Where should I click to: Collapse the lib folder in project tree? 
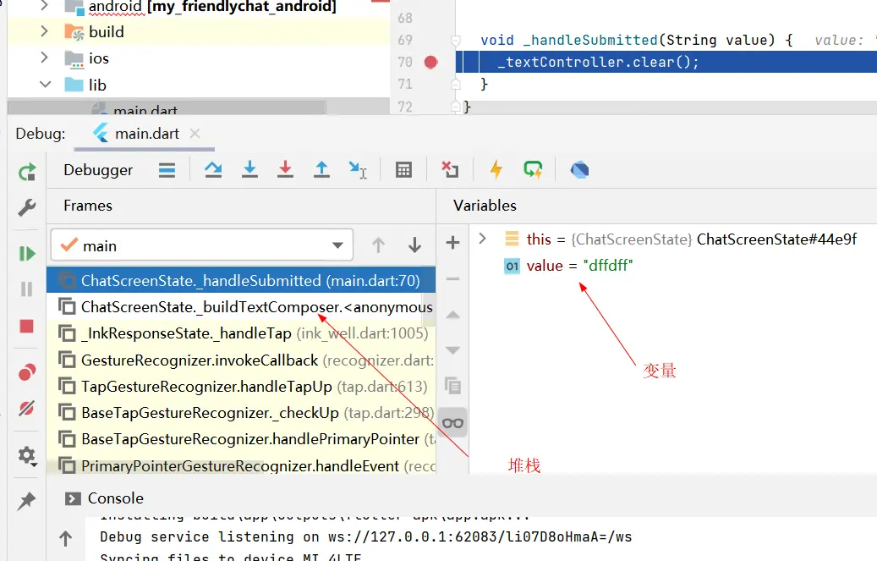[45, 85]
